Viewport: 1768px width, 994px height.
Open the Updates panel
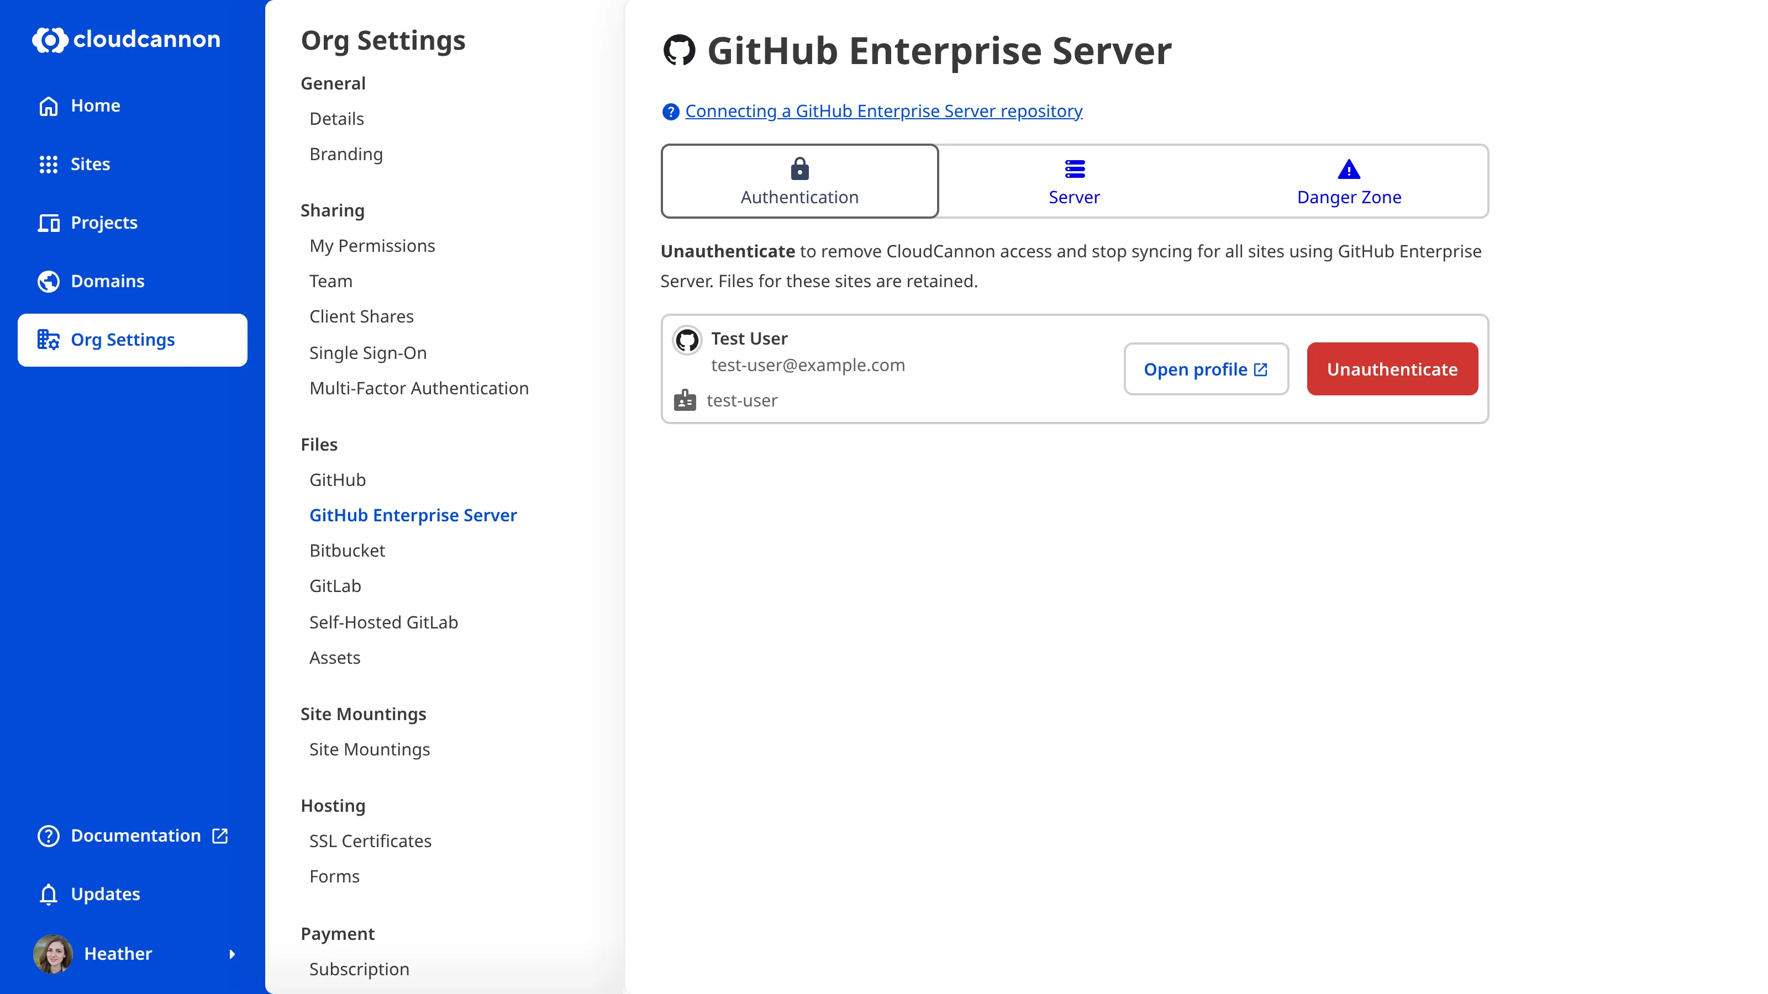pos(133,894)
